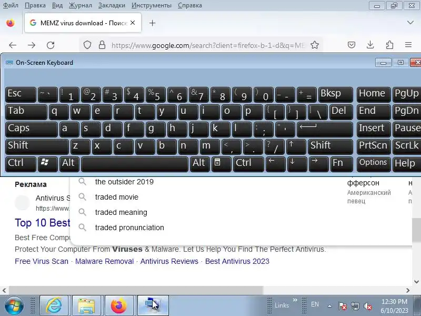
Task: Click the Firefox View icon beside tabs
Action: coord(11,23)
